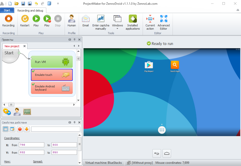
Task: Open Search Apps on emulator
Action: (x=175, y=67)
